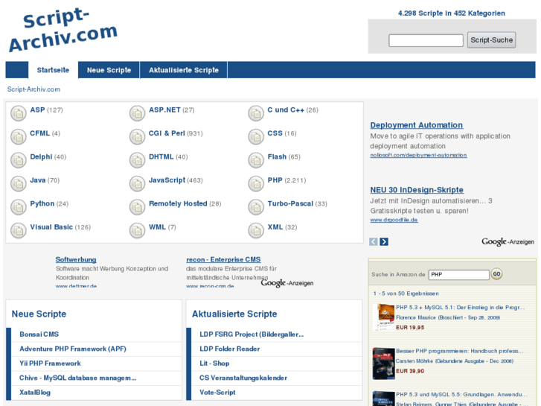Click the Amazon search GO button
Viewport: 541px width, 406px height.
[x=496, y=274]
